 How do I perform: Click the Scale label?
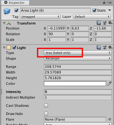click(x=10, y=40)
